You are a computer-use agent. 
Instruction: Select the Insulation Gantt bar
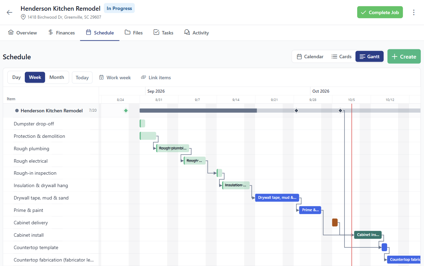[236, 185]
